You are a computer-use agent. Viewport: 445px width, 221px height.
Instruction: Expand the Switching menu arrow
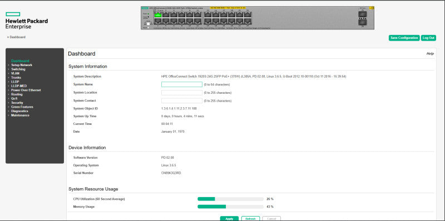click(x=8, y=69)
